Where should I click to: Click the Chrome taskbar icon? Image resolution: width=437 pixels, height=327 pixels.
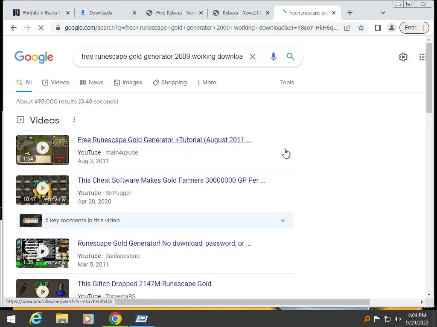[x=115, y=318]
